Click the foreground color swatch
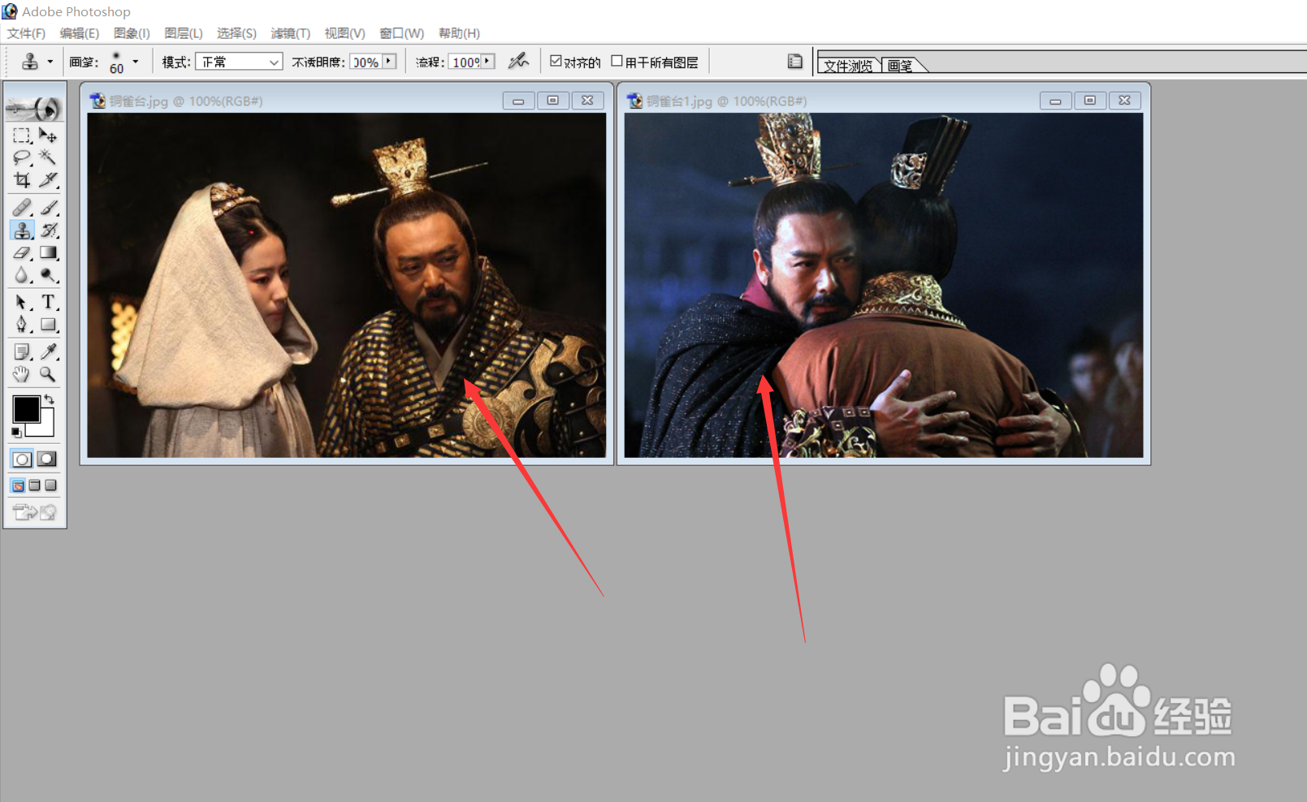This screenshot has width=1307, height=802. 26,409
